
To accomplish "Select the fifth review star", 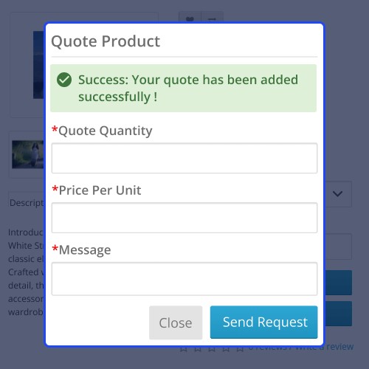I will point(240,348).
